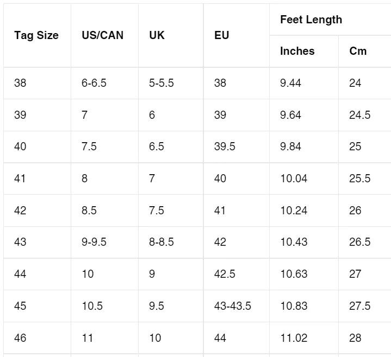Click the 5-5.5 UK size cell

[x=171, y=83]
